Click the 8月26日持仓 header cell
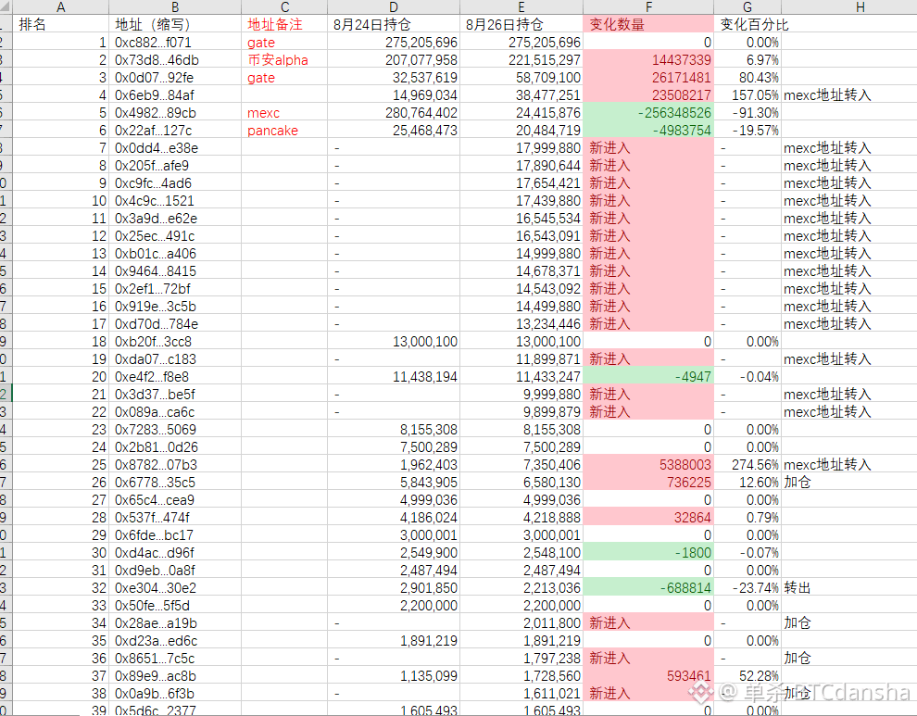Viewport: 917px width, 716px height. point(521,25)
